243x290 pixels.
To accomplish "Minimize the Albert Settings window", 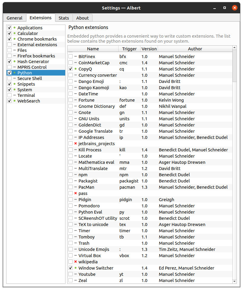I will coord(215,8).
